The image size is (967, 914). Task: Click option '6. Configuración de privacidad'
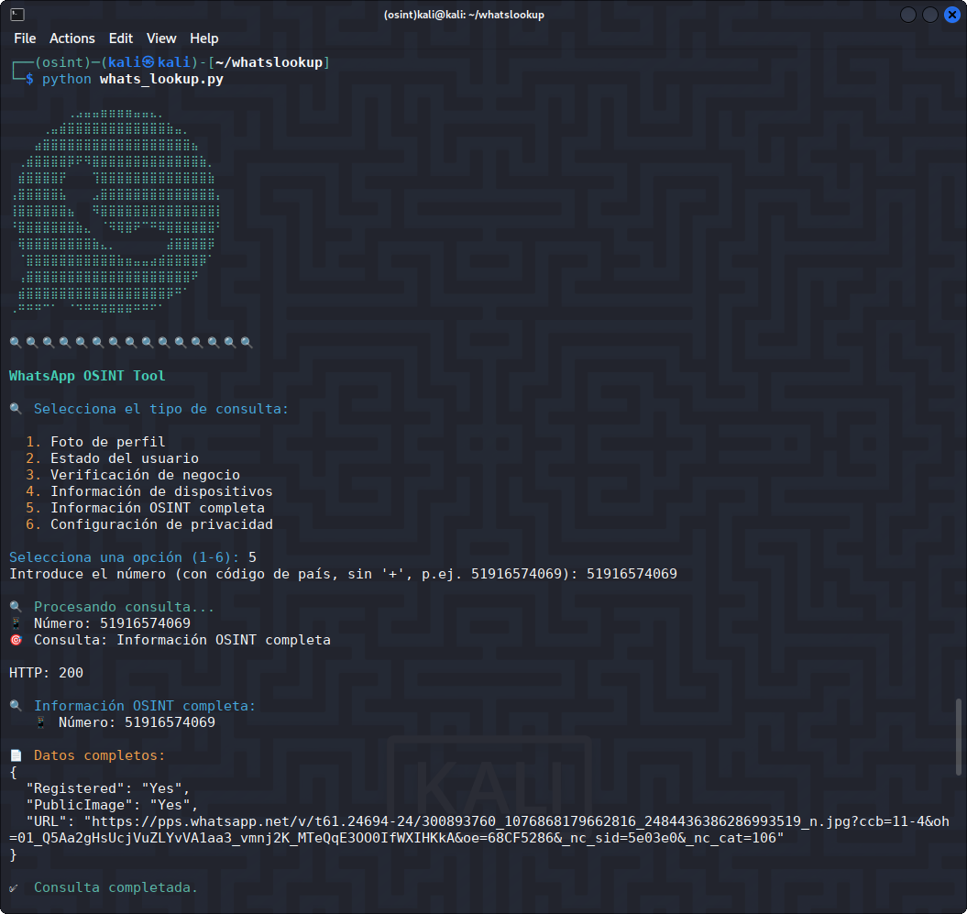coord(149,525)
